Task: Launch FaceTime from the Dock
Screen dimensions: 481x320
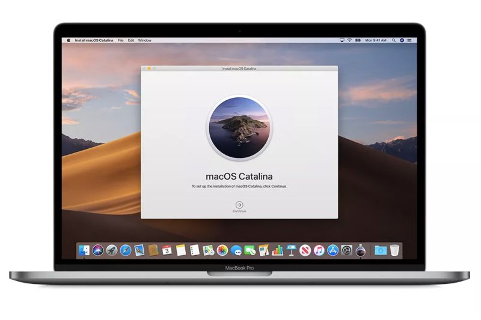Action: (250, 250)
